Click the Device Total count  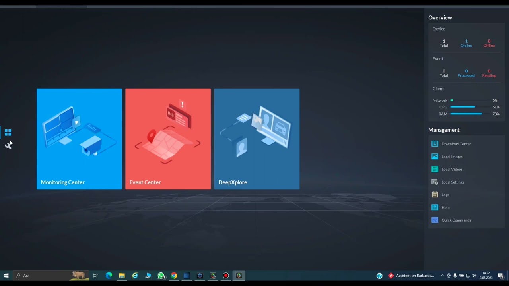point(444,41)
